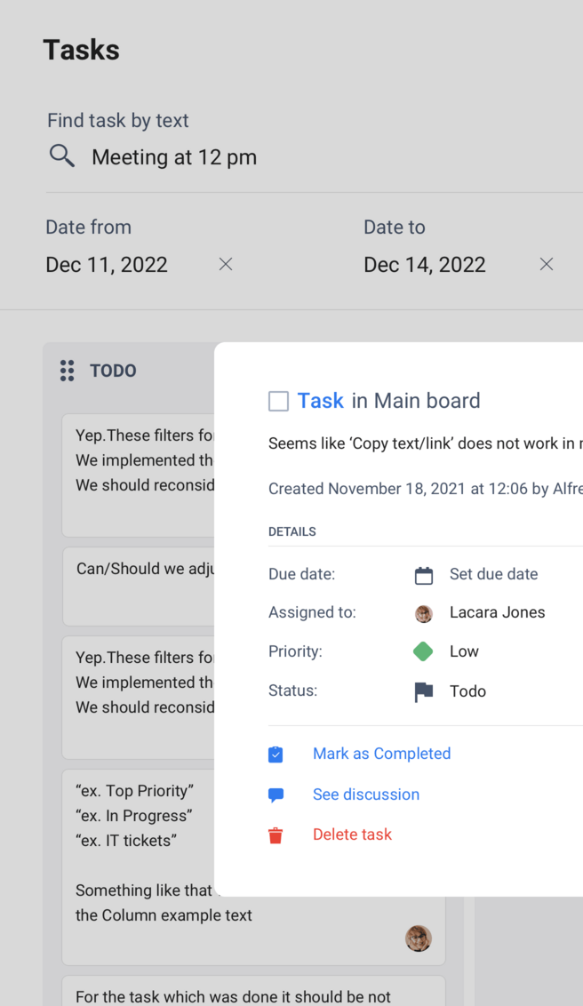Click the Delete task link

[351, 835]
